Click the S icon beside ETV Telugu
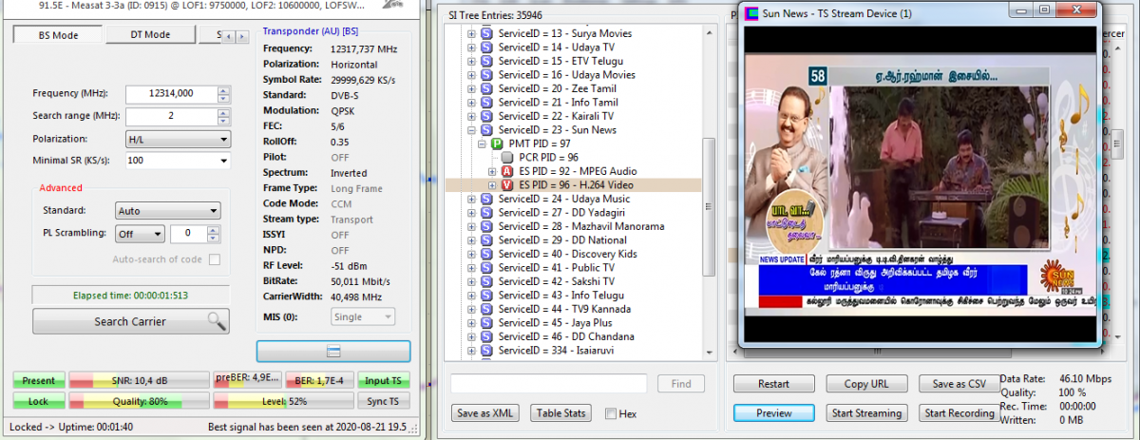This screenshot has width=1140, height=440. point(487,61)
